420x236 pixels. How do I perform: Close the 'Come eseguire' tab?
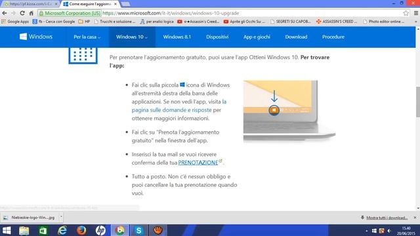pyautogui.click(x=115, y=4)
